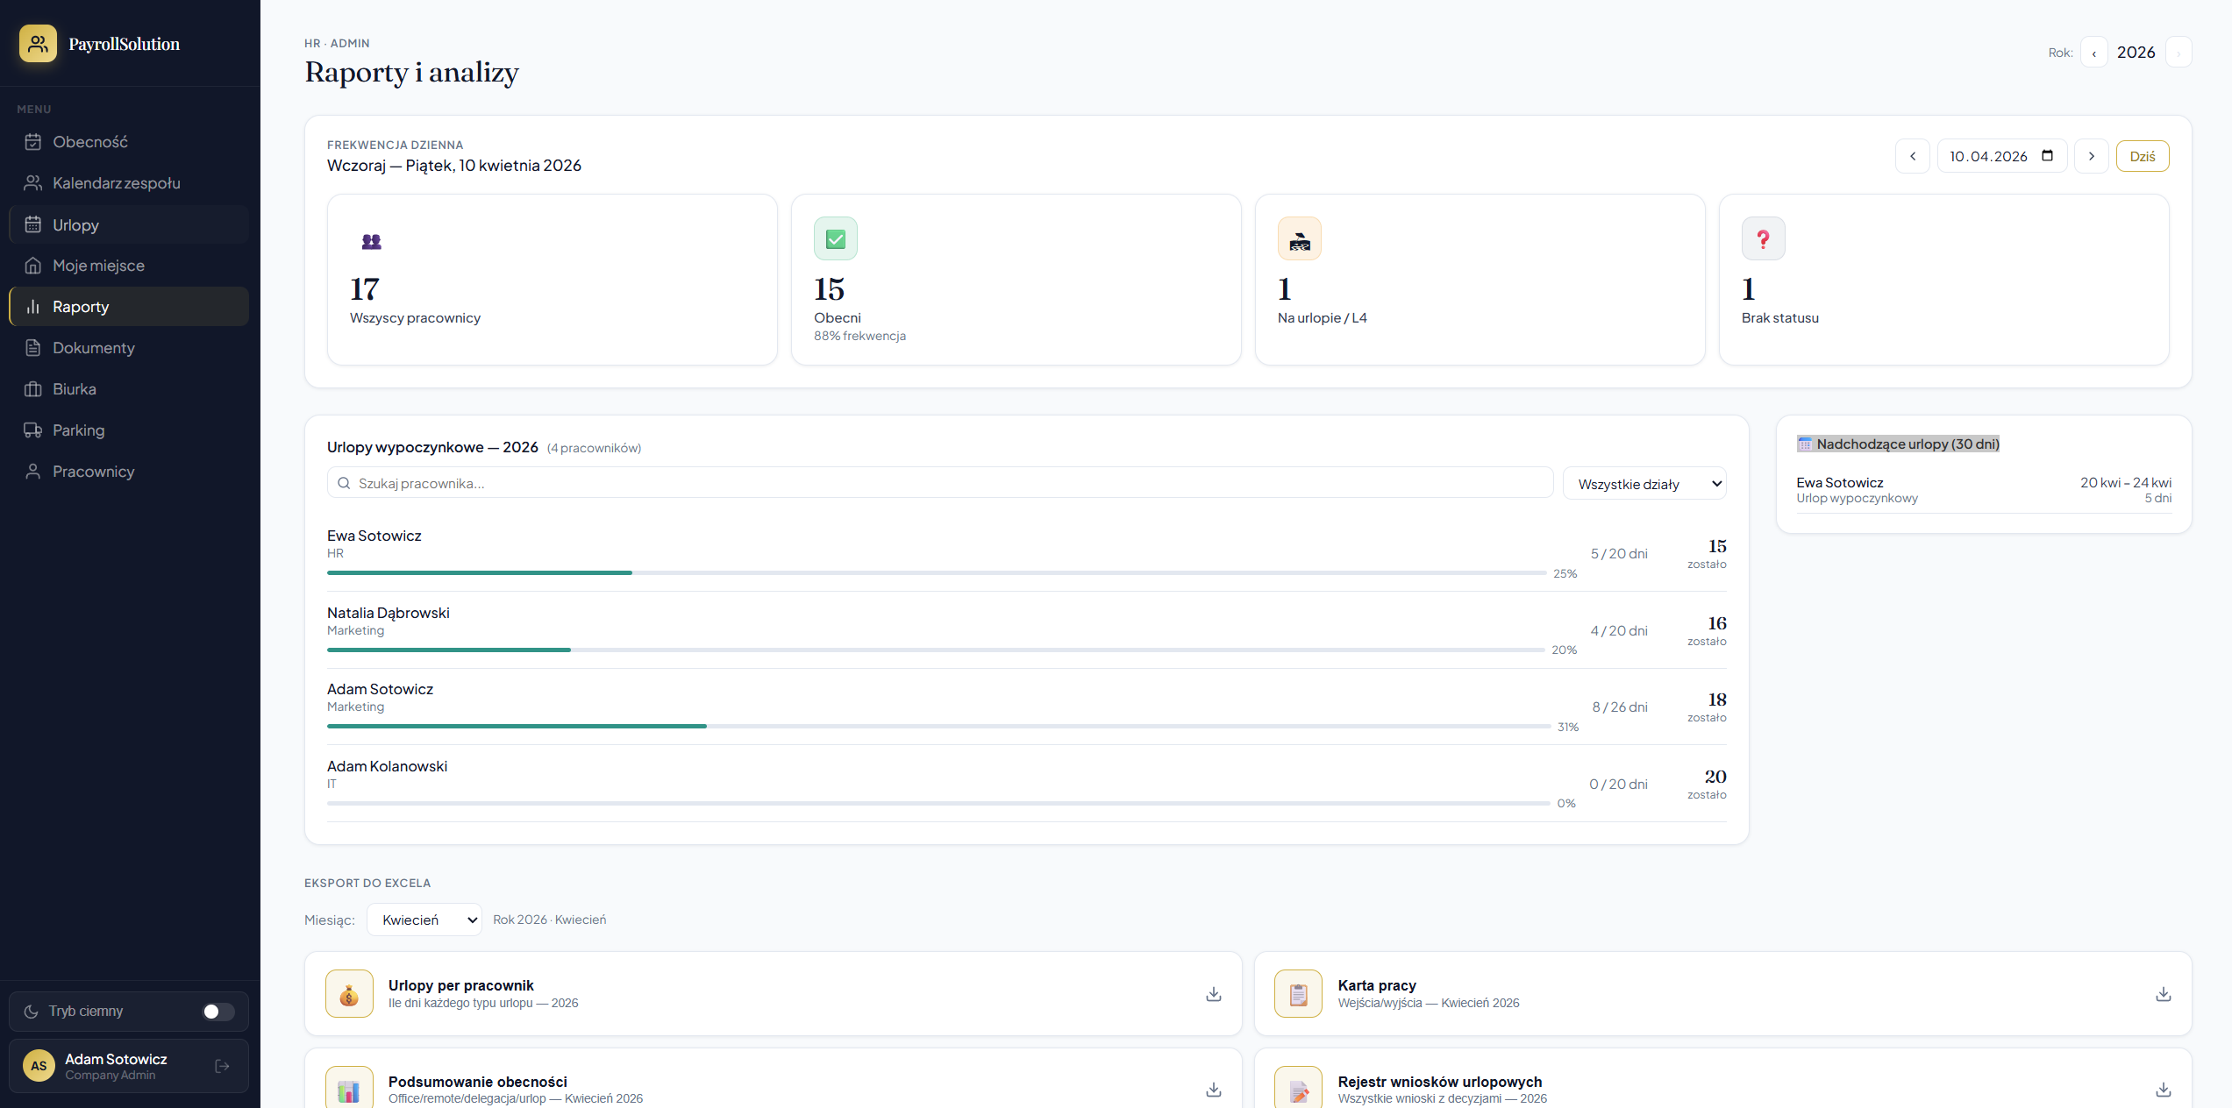Open the Wszystkie działy department dropdown
Image resolution: width=2232 pixels, height=1108 pixels.
click(x=1644, y=484)
